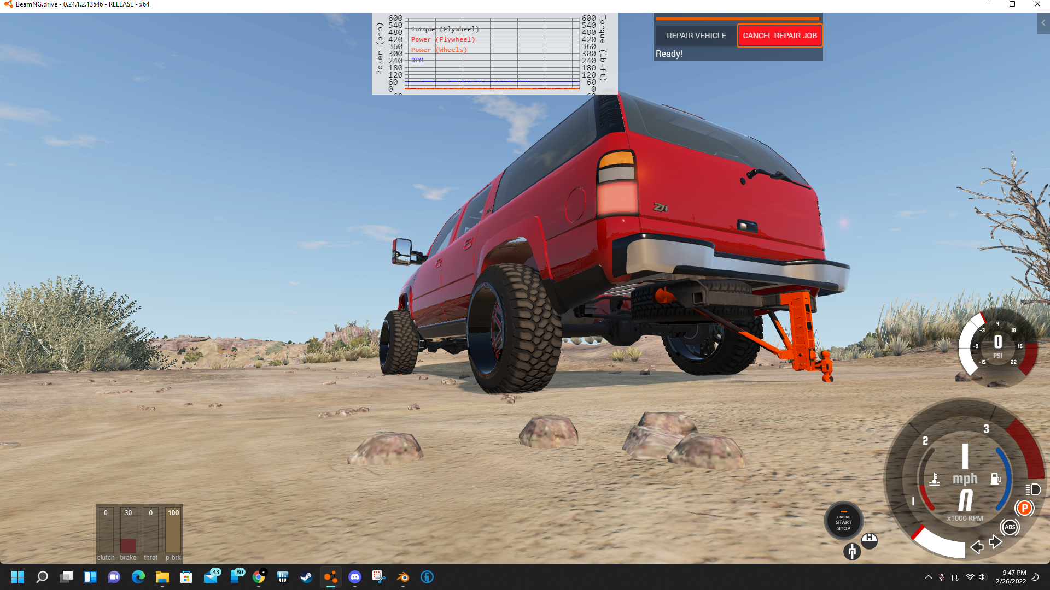1050x590 pixels.
Task: Open Widgets from the taskbar
Action: point(90,577)
